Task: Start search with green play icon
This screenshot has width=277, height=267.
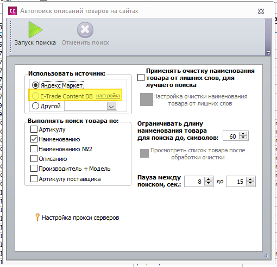Action: point(35,30)
